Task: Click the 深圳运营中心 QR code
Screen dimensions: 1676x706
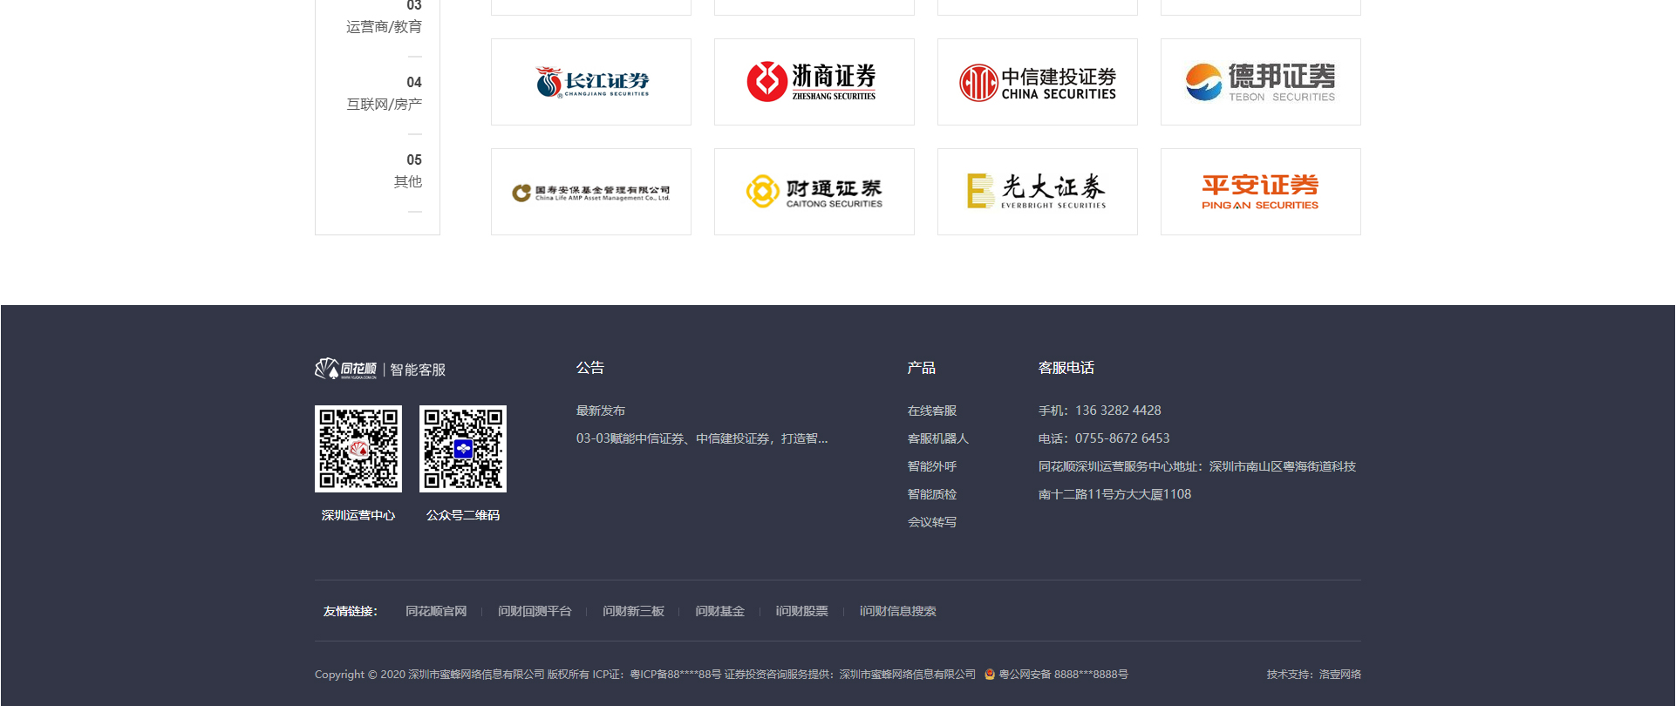Action: click(358, 449)
